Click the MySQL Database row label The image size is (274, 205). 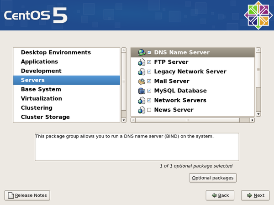click(x=180, y=91)
